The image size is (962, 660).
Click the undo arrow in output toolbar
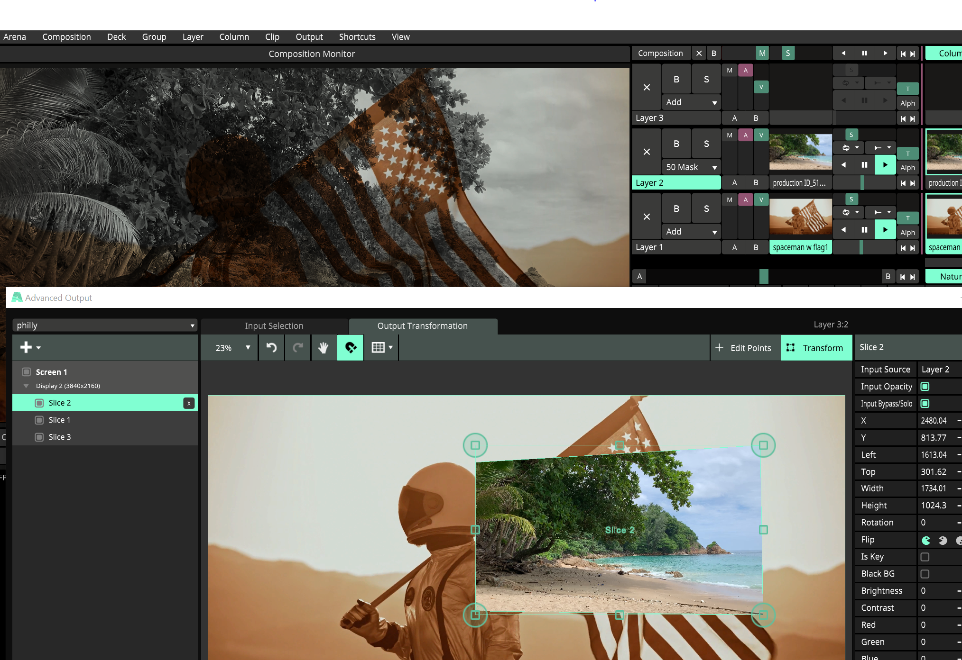click(271, 348)
